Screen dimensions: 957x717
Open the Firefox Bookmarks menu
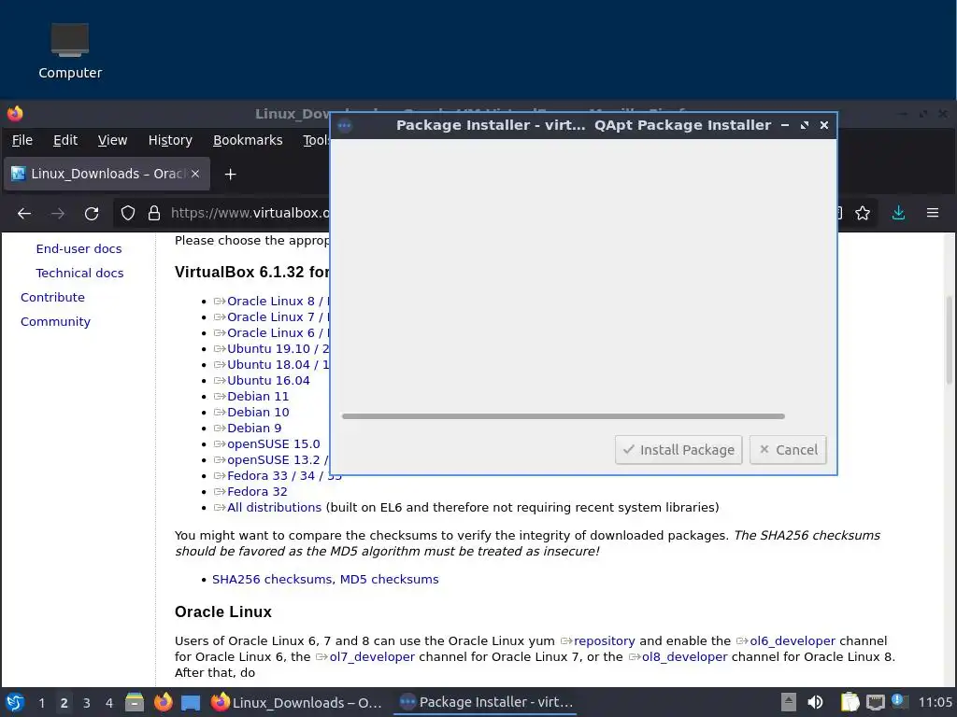247,140
